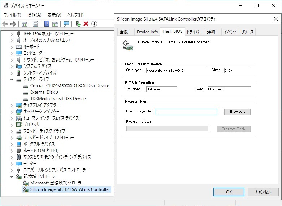This screenshot has height=206, width=282.
Task: Click the Program status progress bar
Action: click(x=167, y=129)
